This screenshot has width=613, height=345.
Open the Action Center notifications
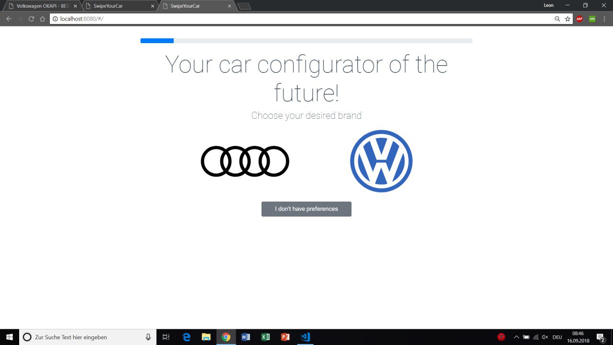pos(601,337)
